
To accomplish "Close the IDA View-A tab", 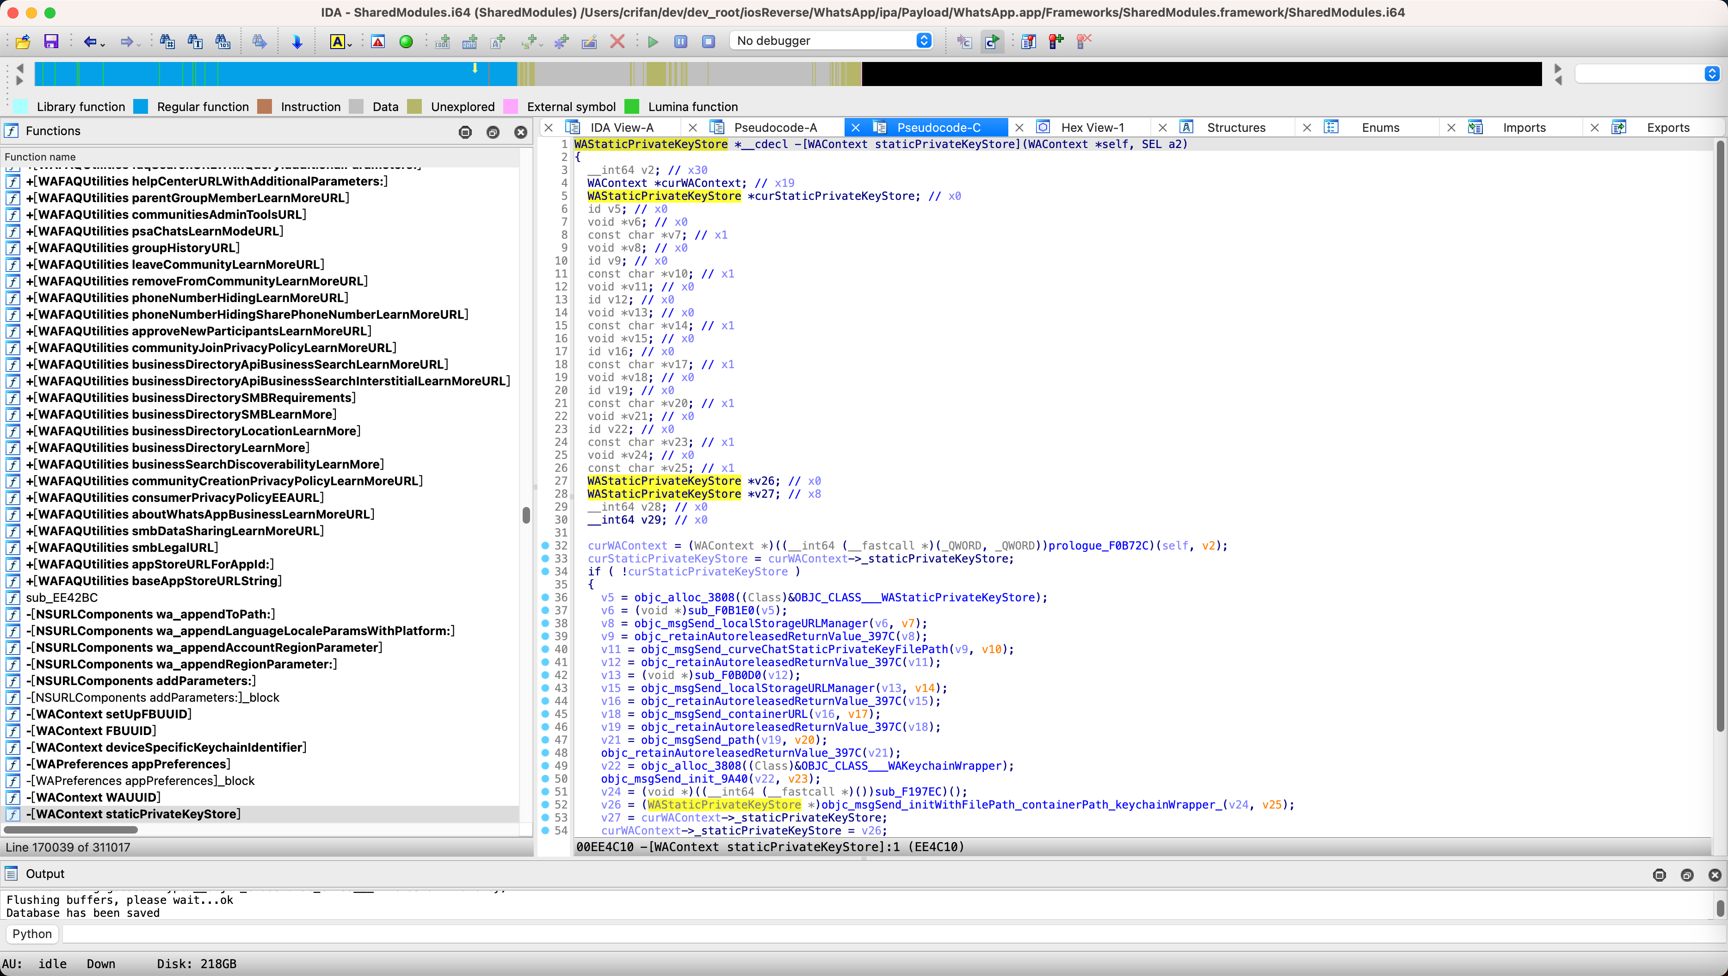I will coord(548,128).
